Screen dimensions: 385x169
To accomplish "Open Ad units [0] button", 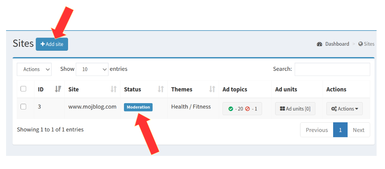I will pos(295,109).
